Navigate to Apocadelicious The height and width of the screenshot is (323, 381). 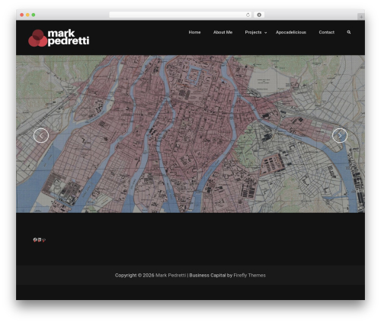click(x=291, y=32)
